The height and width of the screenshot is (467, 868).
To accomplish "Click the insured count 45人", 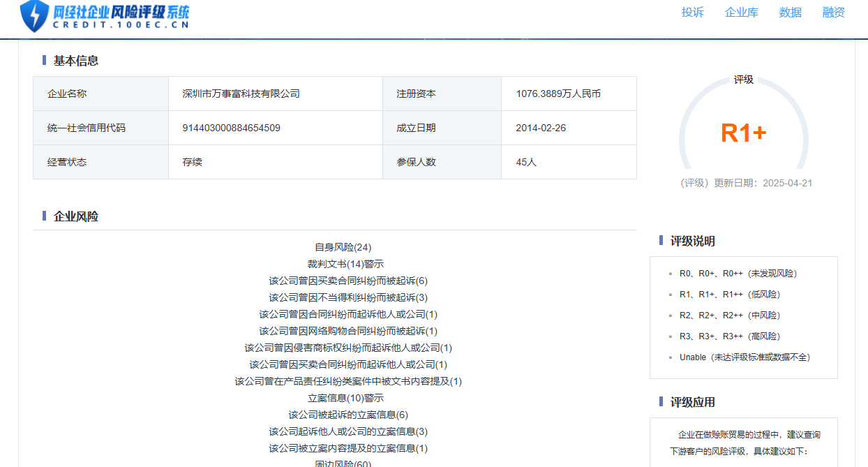I will click(526, 162).
